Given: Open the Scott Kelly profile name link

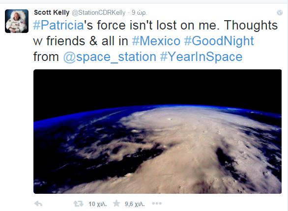Looking at the screenshot, I should tap(52, 12).
